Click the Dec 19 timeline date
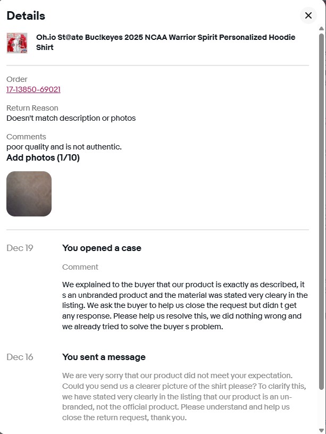 coord(20,248)
